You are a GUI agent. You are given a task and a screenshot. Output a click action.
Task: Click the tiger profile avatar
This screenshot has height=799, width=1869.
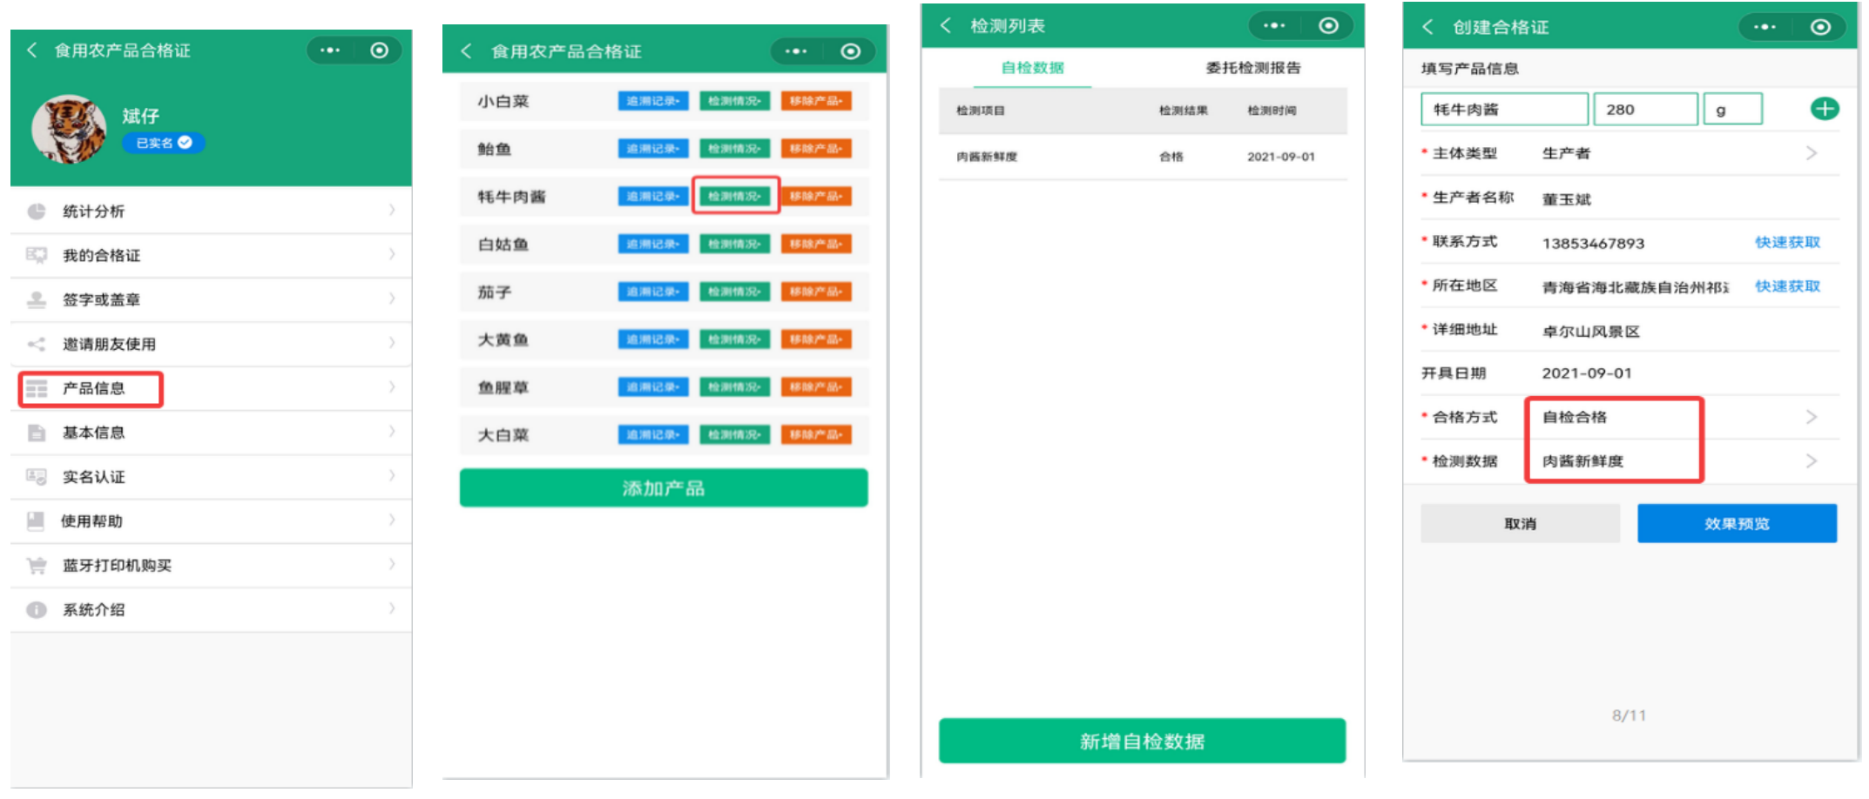(69, 130)
